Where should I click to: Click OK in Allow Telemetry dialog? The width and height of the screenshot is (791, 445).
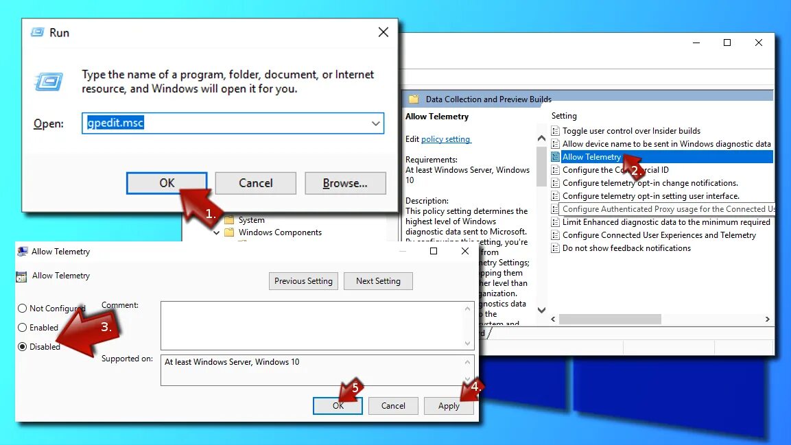(x=338, y=406)
